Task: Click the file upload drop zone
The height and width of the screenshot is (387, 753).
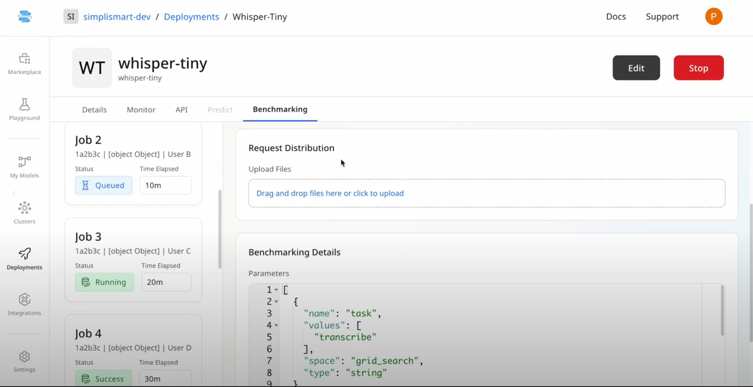Action: [486, 193]
